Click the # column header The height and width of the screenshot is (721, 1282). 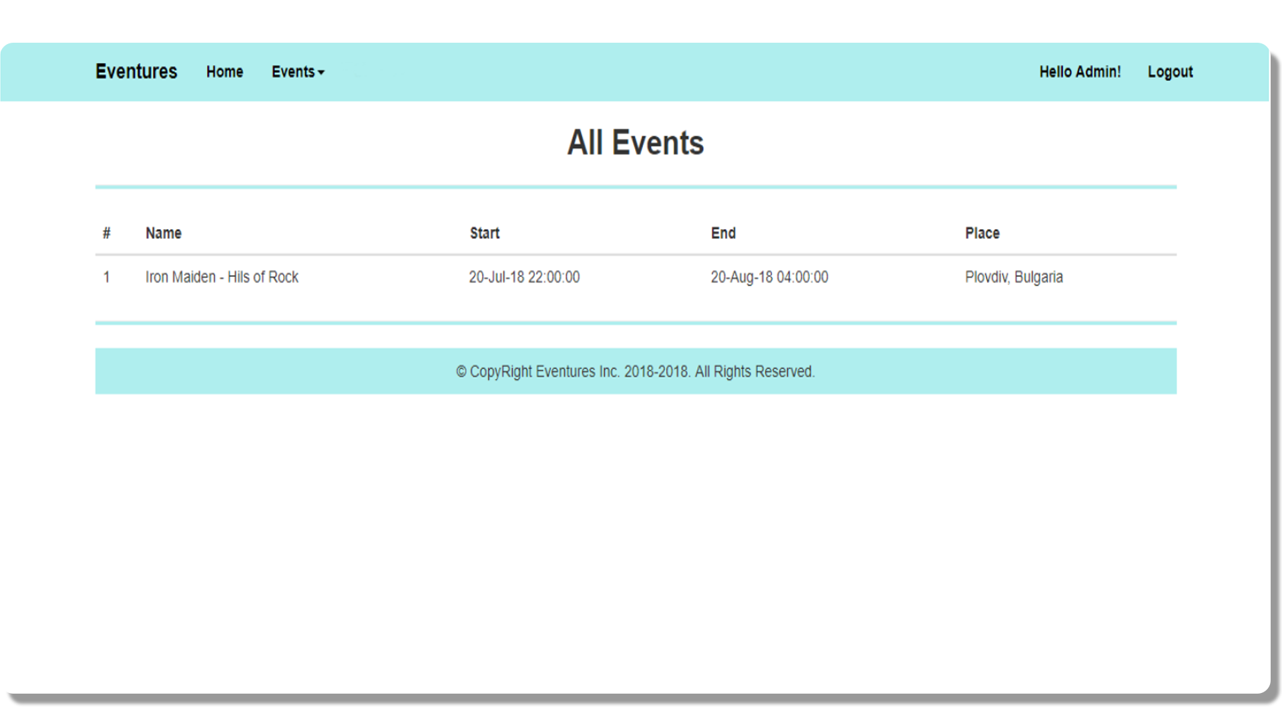pos(107,233)
